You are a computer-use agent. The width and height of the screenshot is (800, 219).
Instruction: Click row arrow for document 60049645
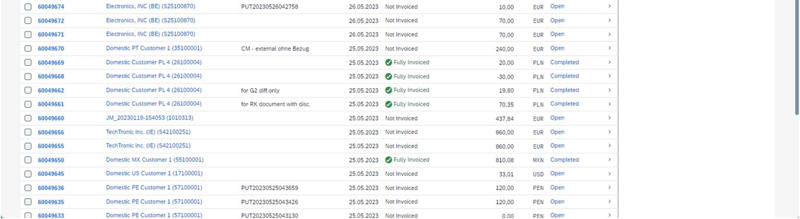(x=609, y=174)
